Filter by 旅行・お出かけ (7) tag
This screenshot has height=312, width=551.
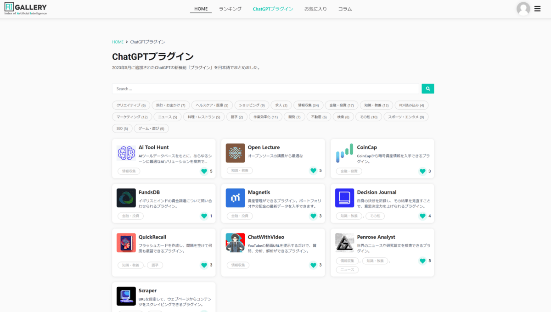tap(170, 105)
